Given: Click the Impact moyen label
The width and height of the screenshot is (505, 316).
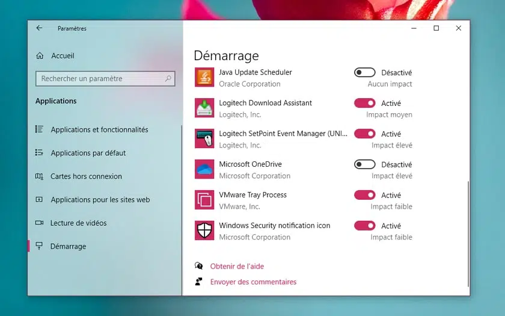Looking at the screenshot, I should [389, 114].
